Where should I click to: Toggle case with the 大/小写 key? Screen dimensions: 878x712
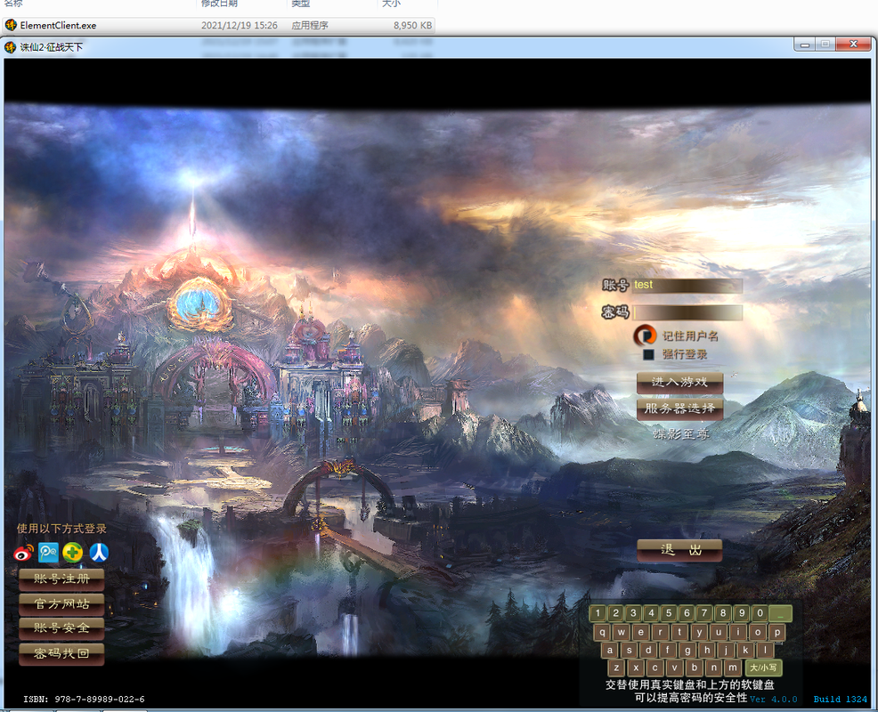coord(763,667)
